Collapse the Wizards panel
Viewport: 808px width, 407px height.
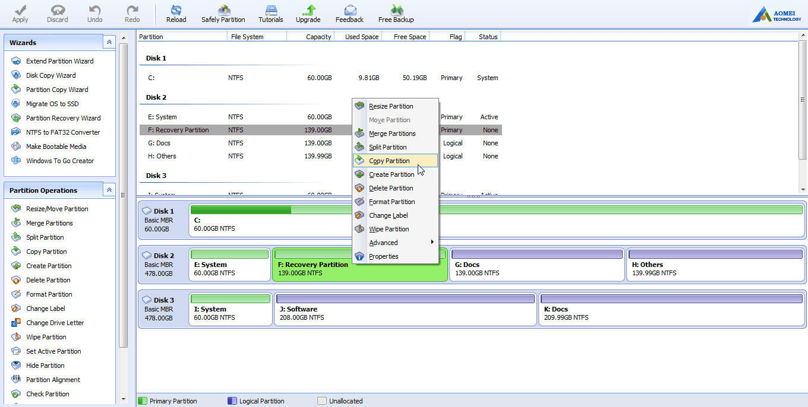pyautogui.click(x=109, y=43)
